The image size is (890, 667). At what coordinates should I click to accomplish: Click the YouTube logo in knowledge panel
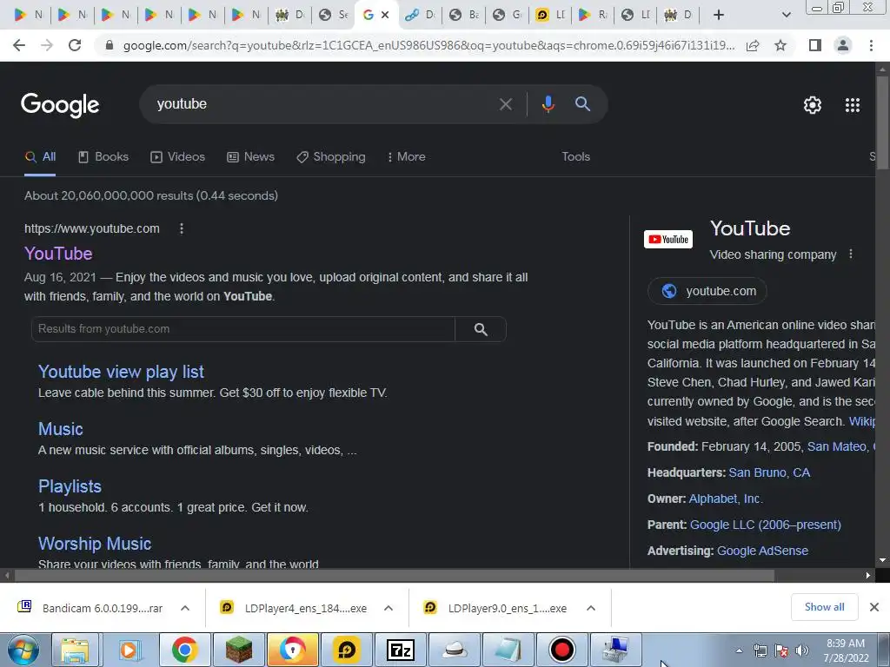pos(668,240)
